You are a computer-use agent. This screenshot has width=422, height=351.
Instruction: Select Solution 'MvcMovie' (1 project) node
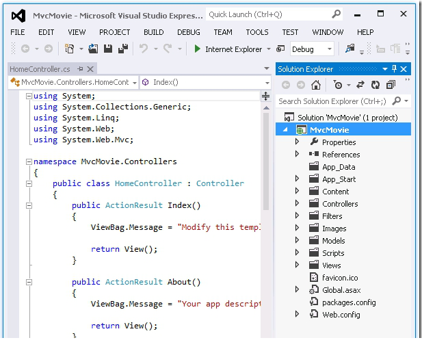click(347, 118)
